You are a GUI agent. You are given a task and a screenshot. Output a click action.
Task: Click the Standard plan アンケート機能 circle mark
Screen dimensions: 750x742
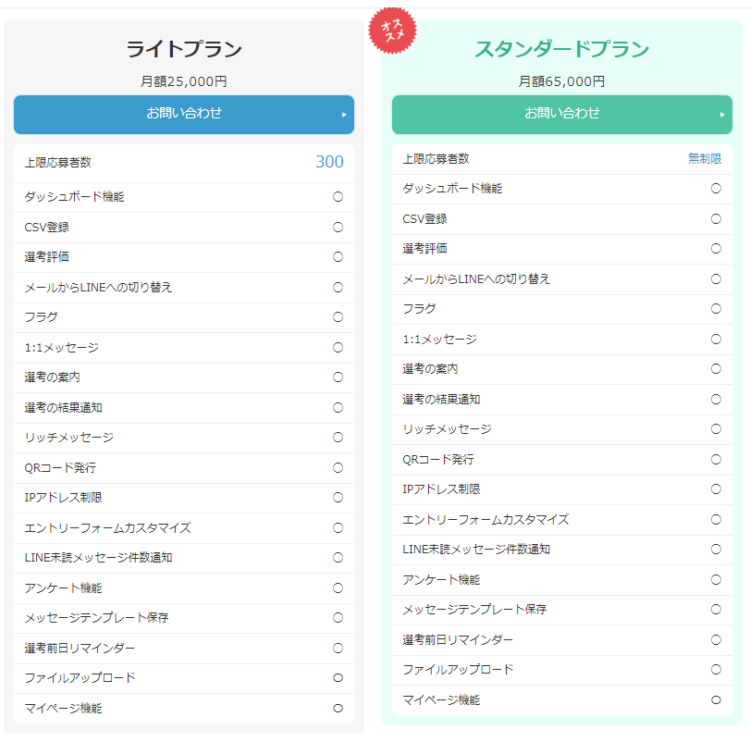click(716, 580)
